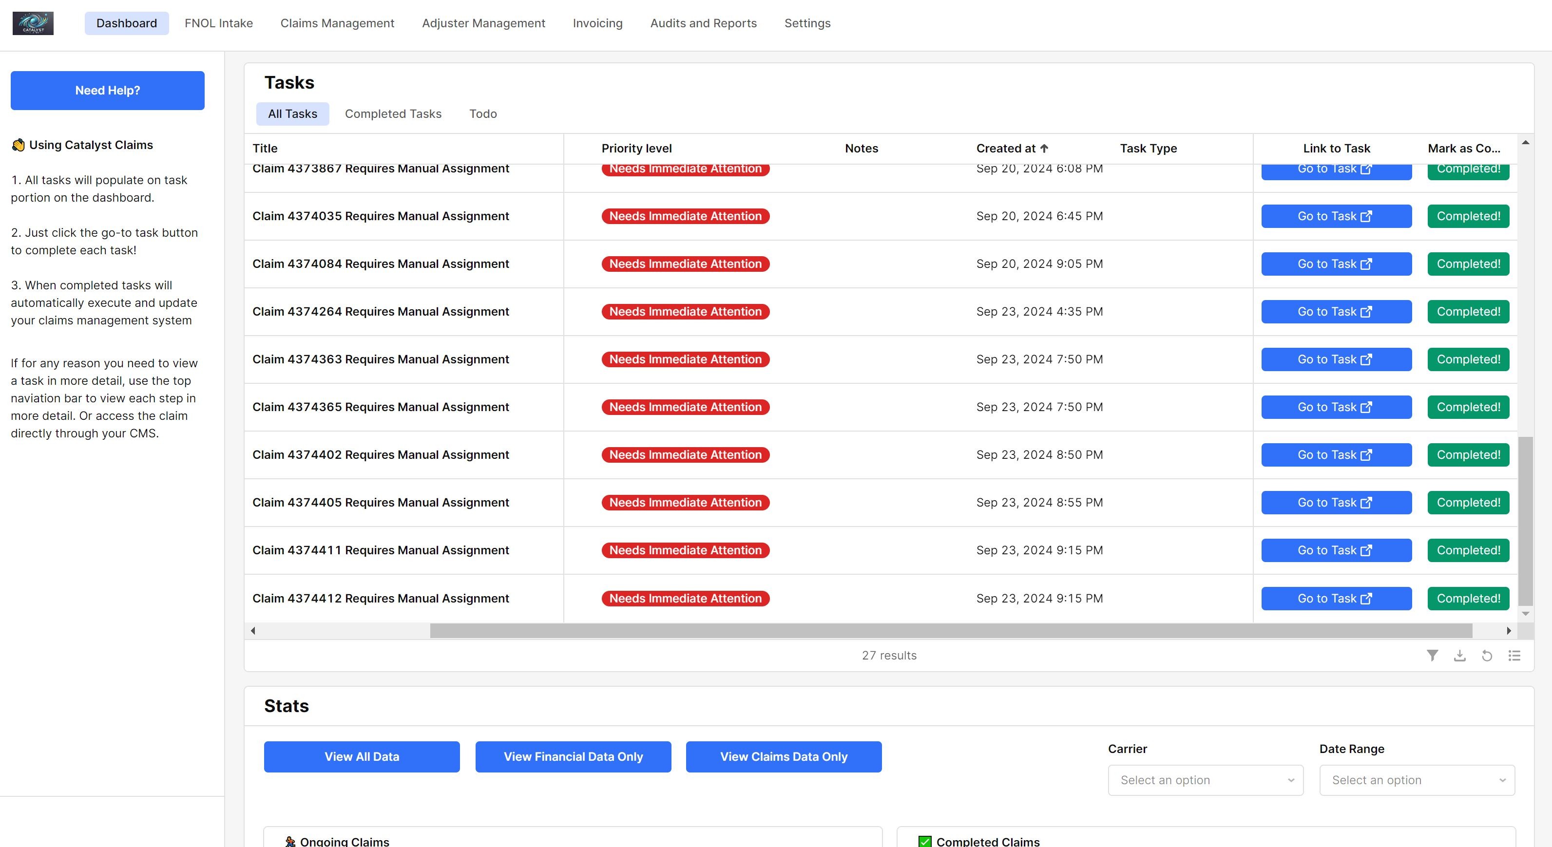1552x847 pixels.
Task: Mark Claim 4374412 as Completed
Action: point(1468,598)
